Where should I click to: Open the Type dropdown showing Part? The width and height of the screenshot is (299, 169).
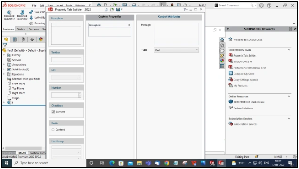176,50
